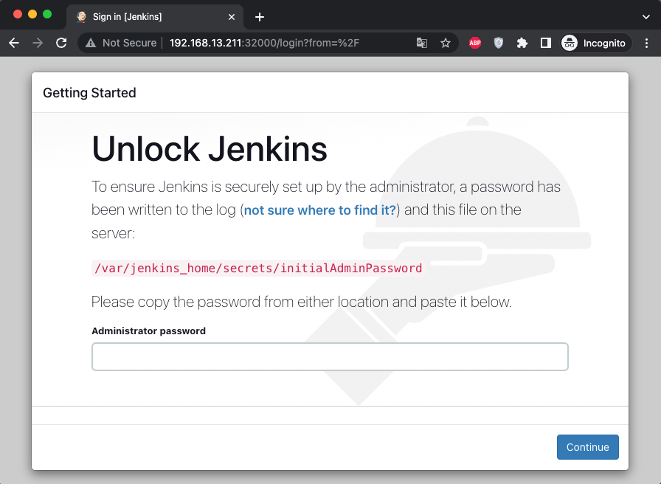The width and height of the screenshot is (661, 484).
Task: Click the initialAdminPassword file path text
Action: (258, 268)
